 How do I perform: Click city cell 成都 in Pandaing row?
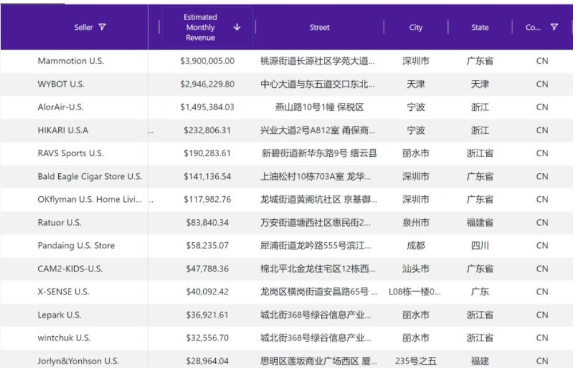pyautogui.click(x=415, y=245)
